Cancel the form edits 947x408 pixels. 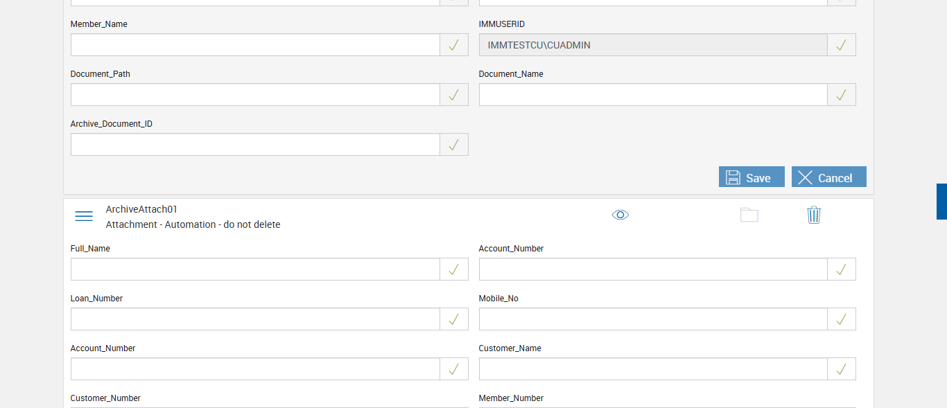pyautogui.click(x=828, y=177)
